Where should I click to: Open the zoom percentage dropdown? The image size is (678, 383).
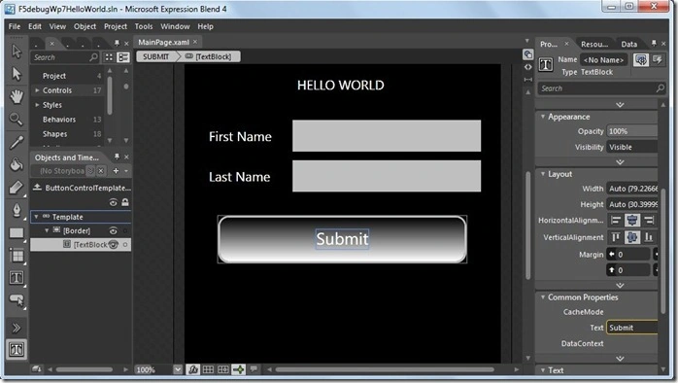tap(178, 369)
